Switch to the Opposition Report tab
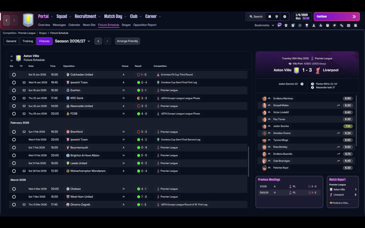The width and height of the screenshot is (365, 228). [x=145, y=25]
